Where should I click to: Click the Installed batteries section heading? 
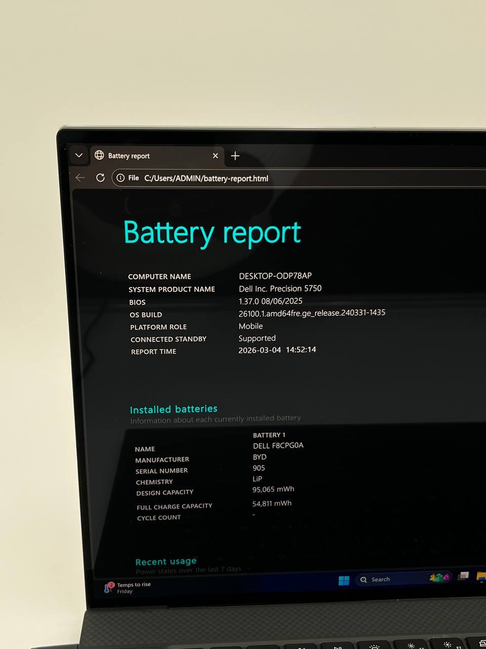(x=174, y=409)
